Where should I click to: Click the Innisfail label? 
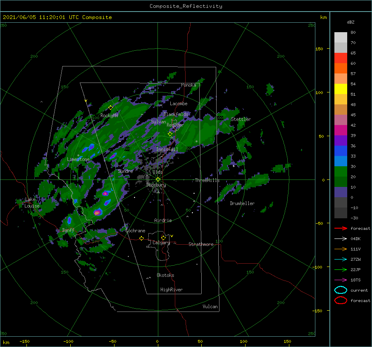167,149
